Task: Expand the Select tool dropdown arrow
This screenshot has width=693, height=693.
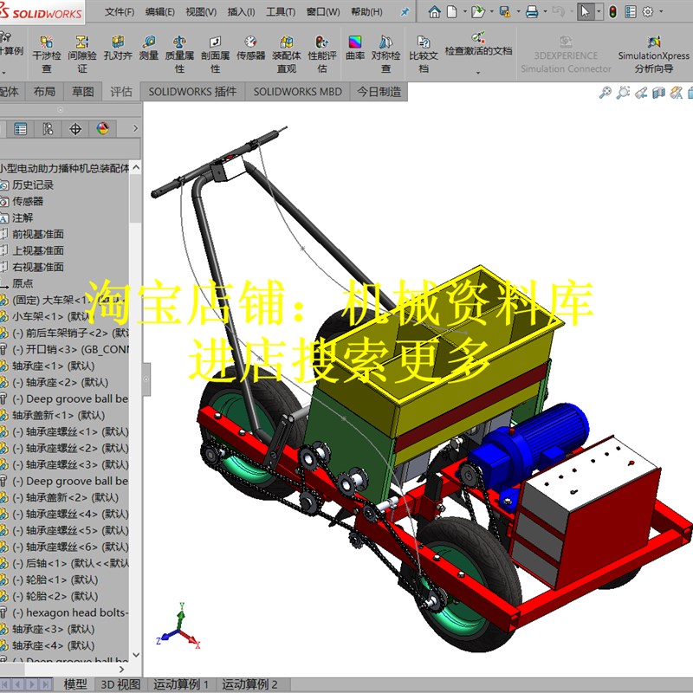Action: point(599,12)
